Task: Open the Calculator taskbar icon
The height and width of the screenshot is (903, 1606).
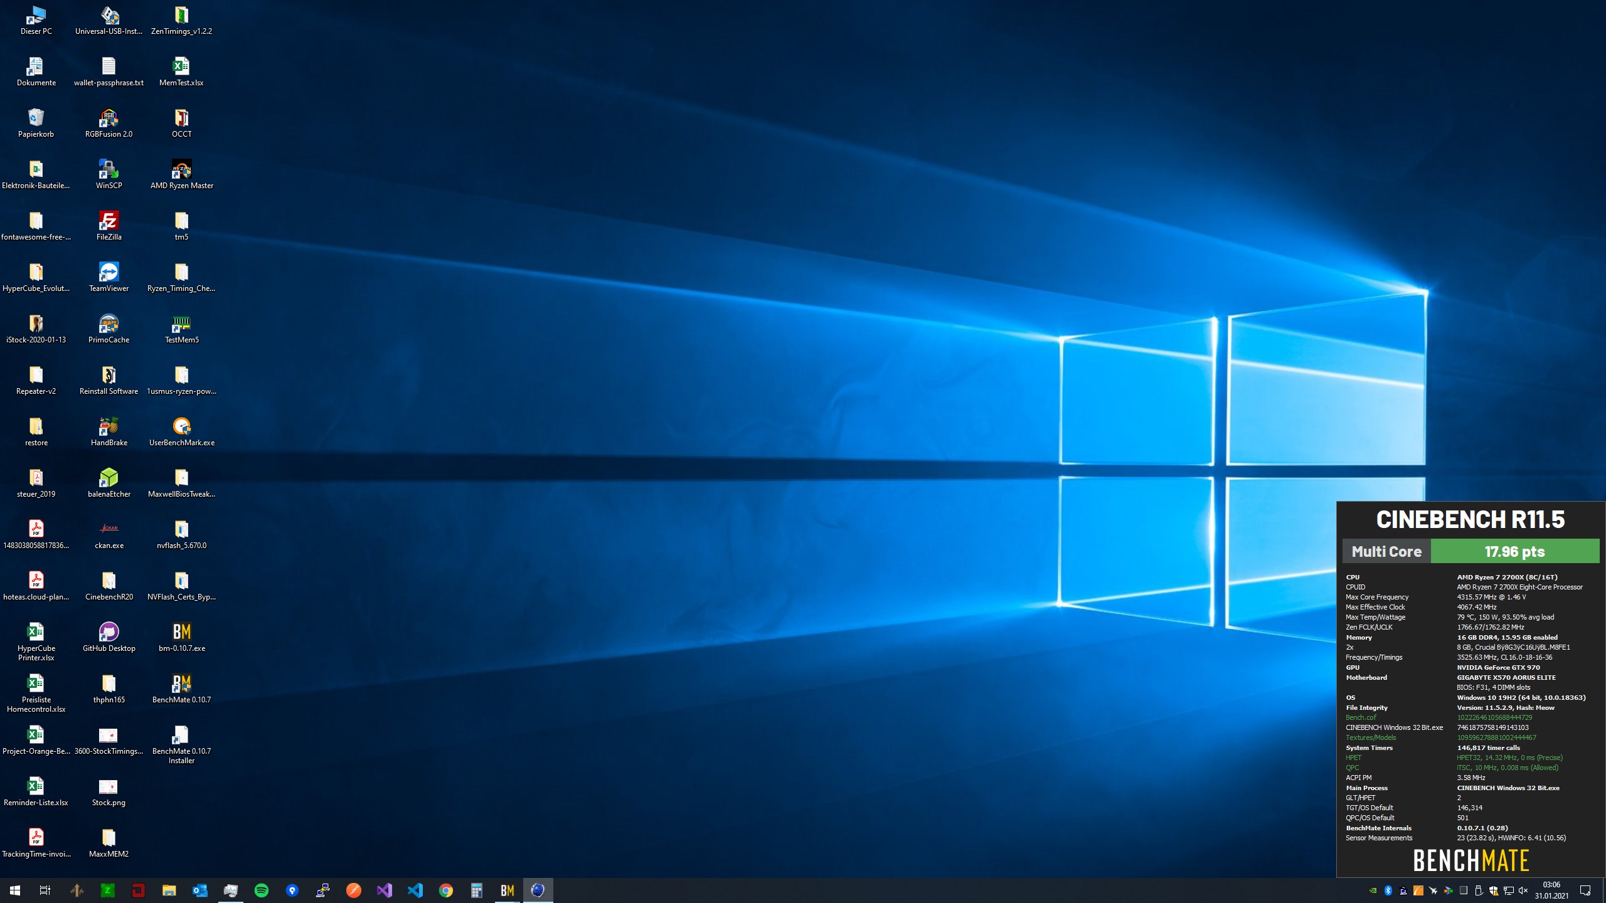Action: 477,890
